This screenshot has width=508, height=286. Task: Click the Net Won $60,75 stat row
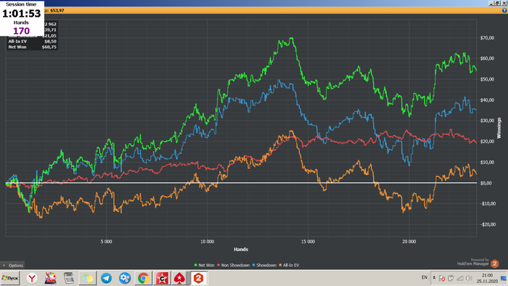(33, 47)
